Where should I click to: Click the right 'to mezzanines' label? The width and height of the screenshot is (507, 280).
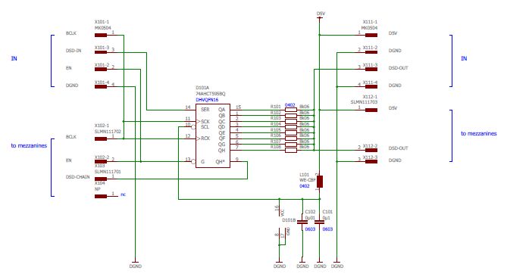[479, 133]
